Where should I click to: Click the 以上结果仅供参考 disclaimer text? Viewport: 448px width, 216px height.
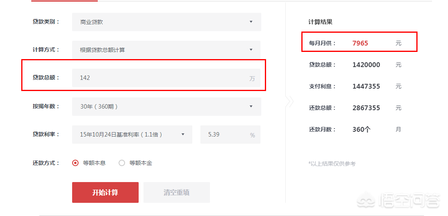[x=332, y=163]
